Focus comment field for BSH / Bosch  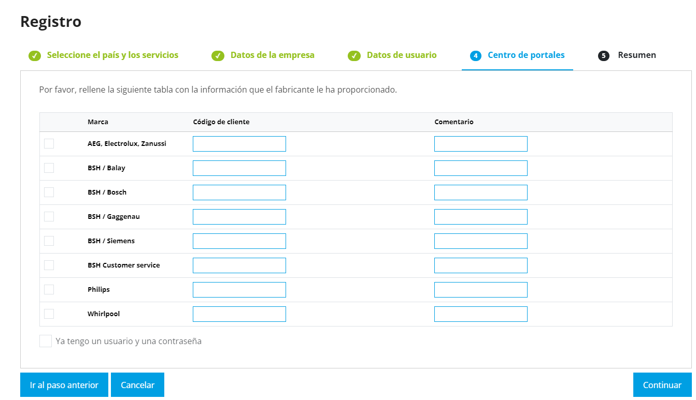pyautogui.click(x=481, y=192)
